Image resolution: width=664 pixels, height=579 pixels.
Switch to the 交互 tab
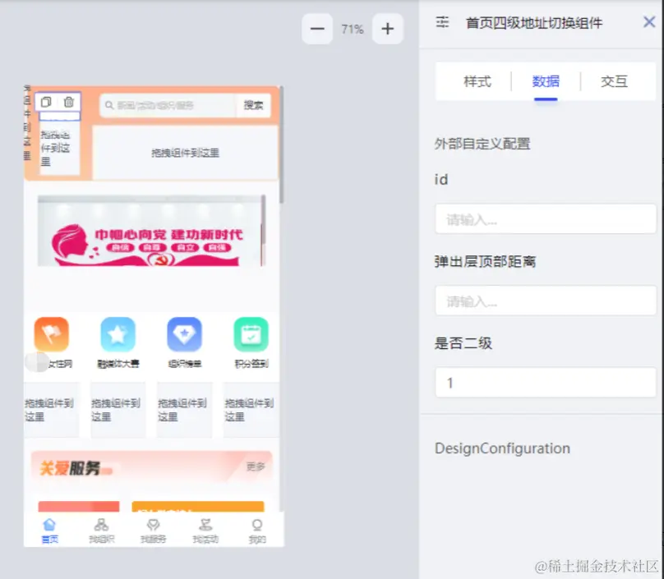tap(614, 81)
